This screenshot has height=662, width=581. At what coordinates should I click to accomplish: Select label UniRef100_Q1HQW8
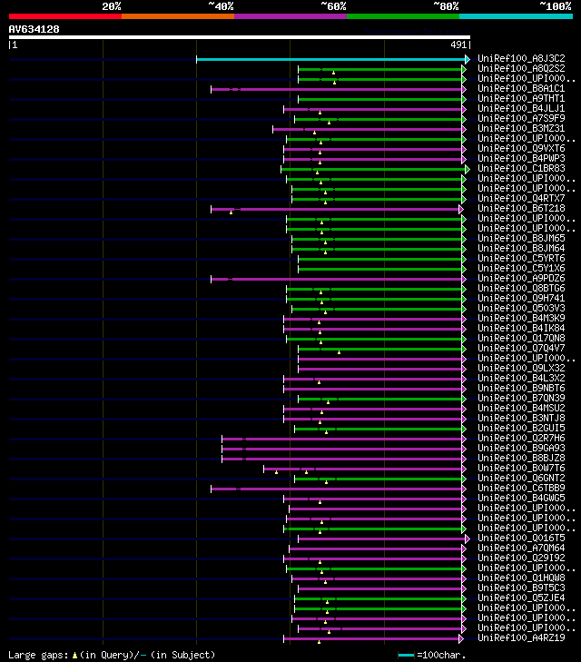(x=521, y=578)
